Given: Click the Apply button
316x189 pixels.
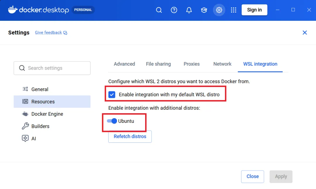Looking at the screenshot, I should click(x=281, y=176).
